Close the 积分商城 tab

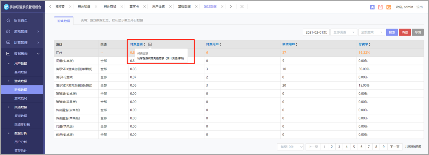pos(122,6)
